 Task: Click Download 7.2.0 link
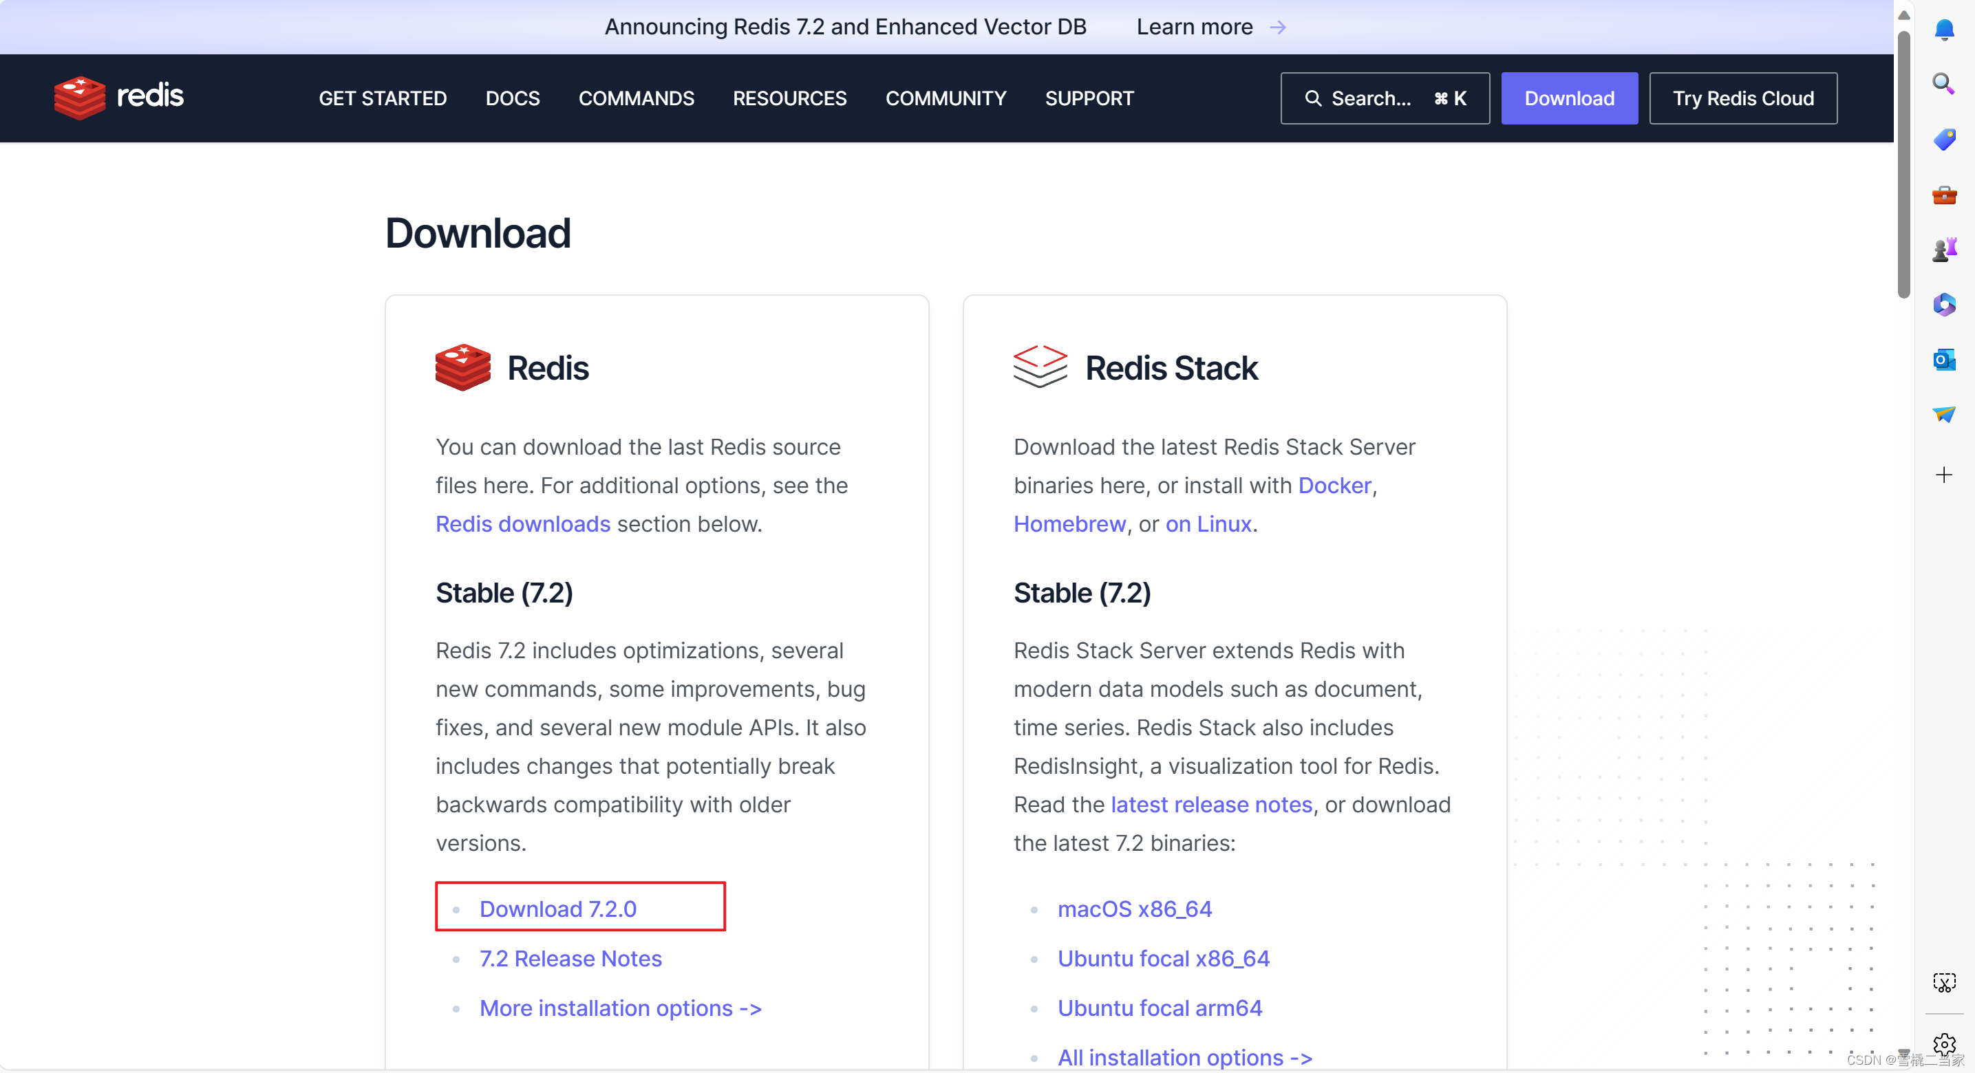557,908
